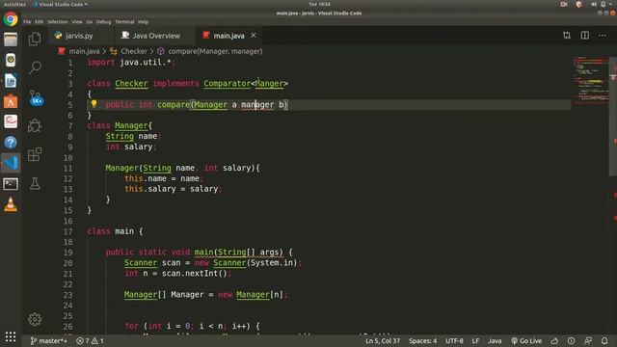Viewport: 617px width, 347px height.
Task: Open the Explorer view in activity bar
Action: (35, 39)
